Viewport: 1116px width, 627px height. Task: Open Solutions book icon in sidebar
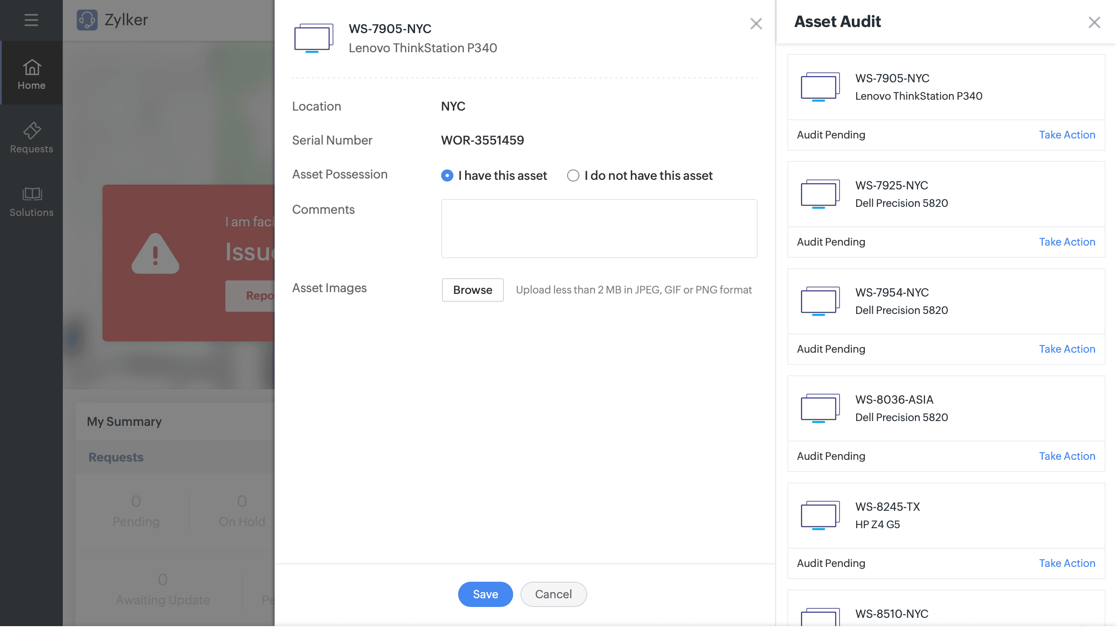(x=32, y=194)
